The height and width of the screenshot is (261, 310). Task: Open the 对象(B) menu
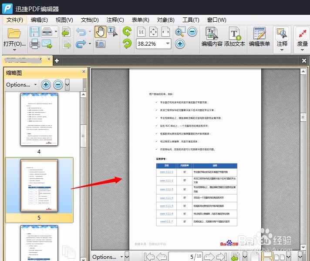166,20
